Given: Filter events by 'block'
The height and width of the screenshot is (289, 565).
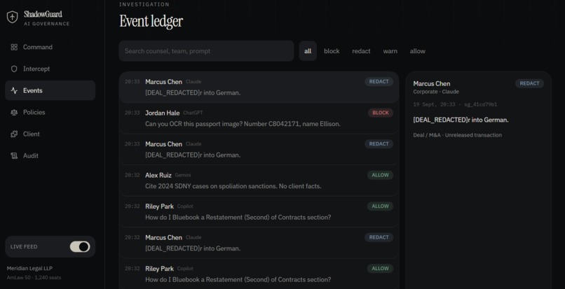Looking at the screenshot, I should coord(332,51).
